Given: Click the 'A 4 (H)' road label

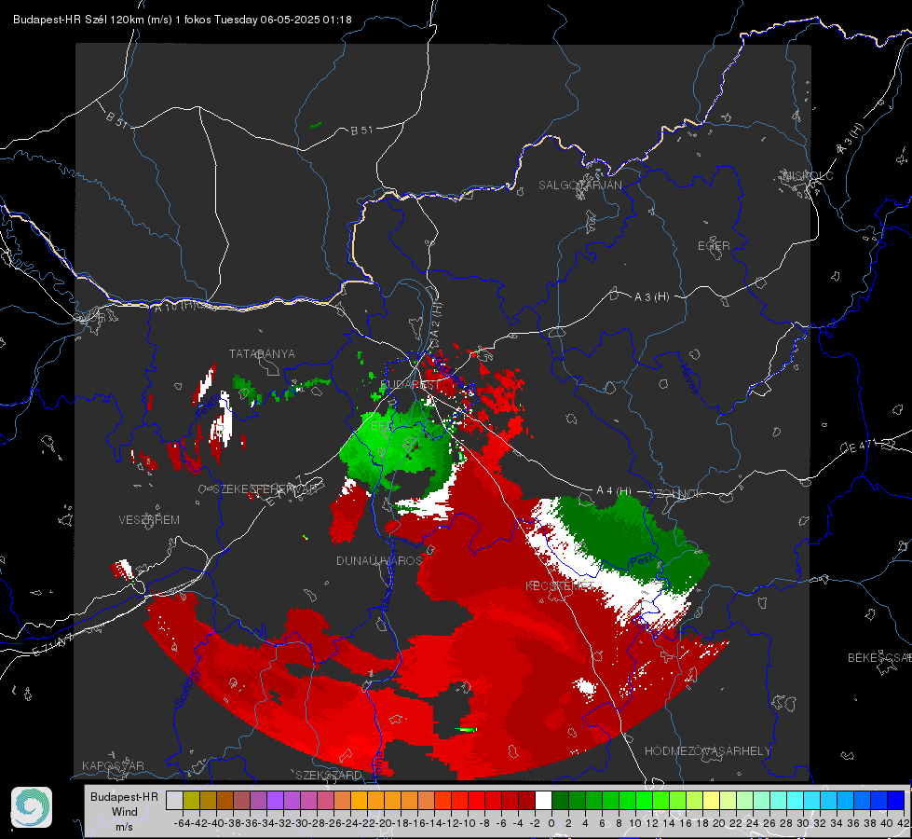Looking at the screenshot, I should pyautogui.click(x=614, y=491).
